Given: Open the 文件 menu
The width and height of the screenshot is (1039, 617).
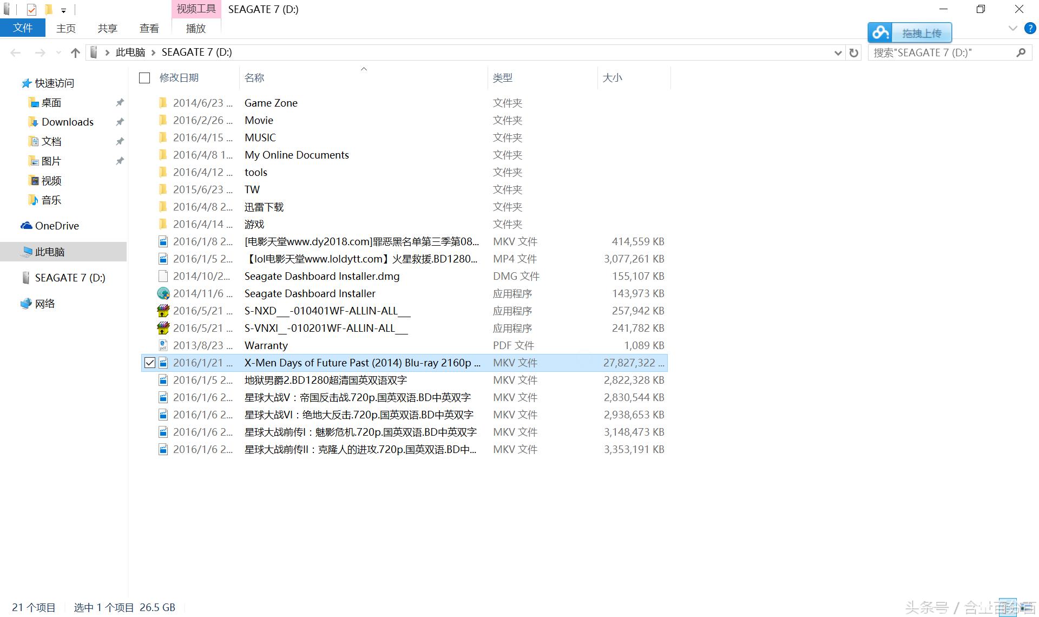Looking at the screenshot, I should (x=23, y=28).
